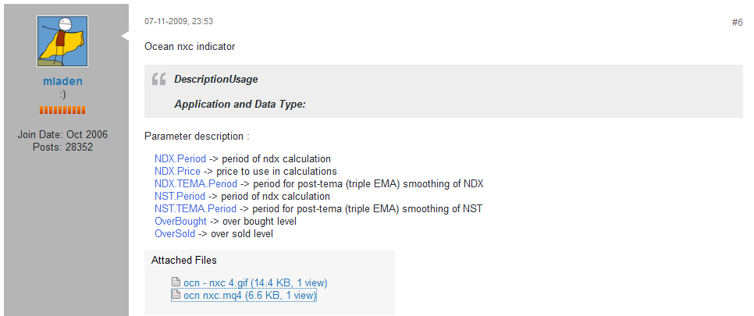Screen dimensions: 754x316
Task: Open ocn - nxc 4.gif attachment
Action: (255, 282)
